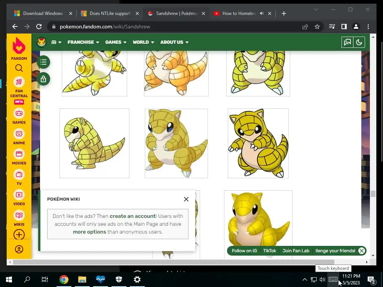Expand the WORLD menu

click(x=143, y=42)
